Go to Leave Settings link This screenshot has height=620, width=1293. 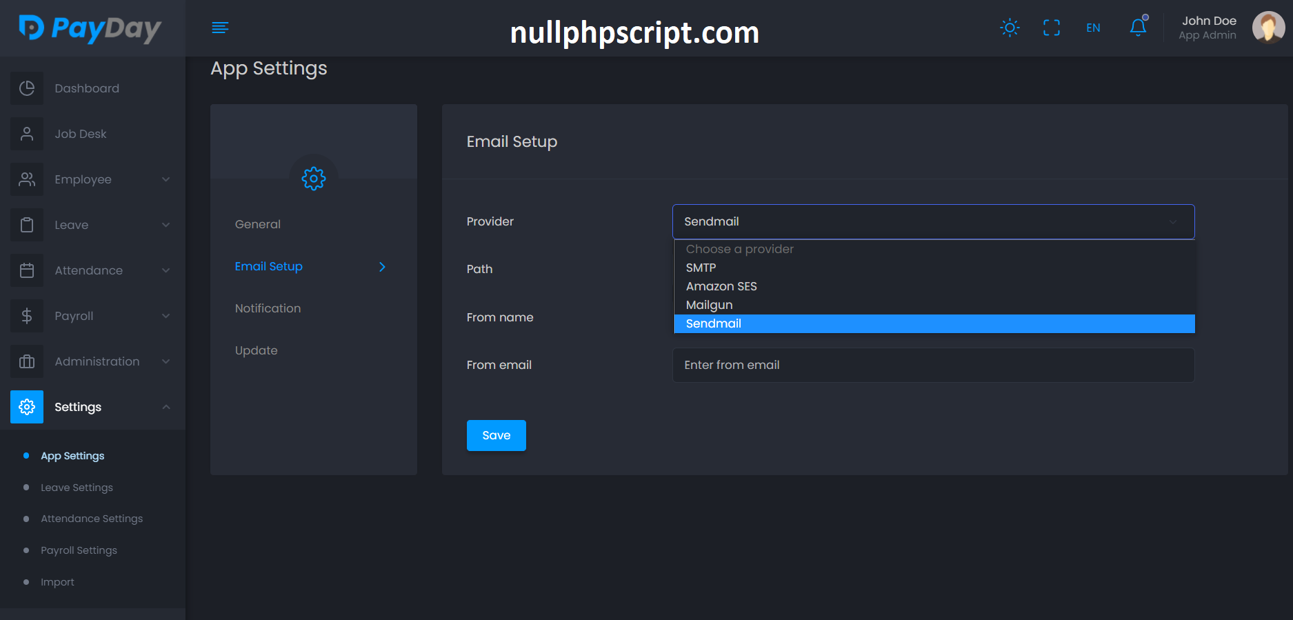pos(77,488)
